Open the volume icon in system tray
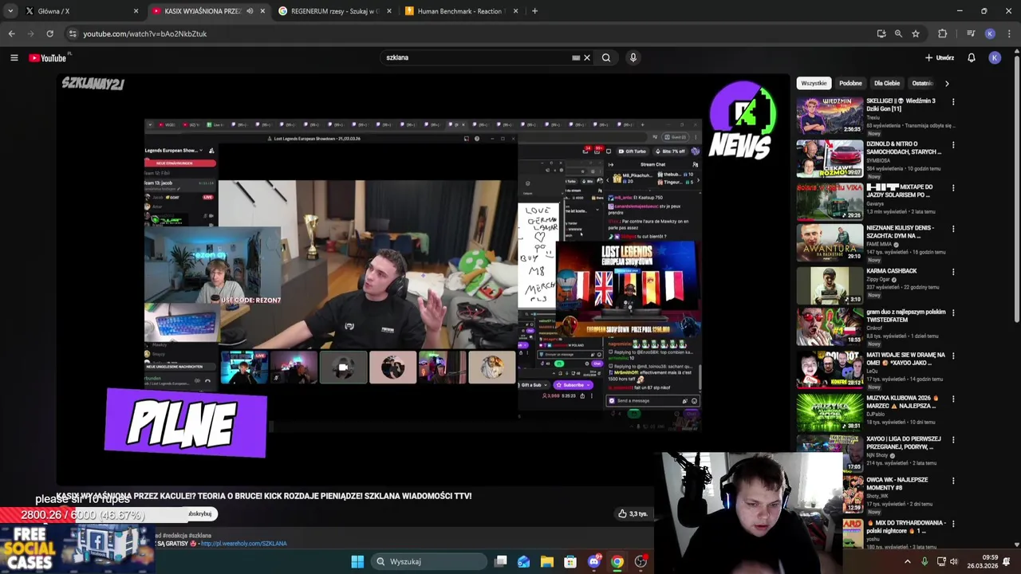 (953, 561)
